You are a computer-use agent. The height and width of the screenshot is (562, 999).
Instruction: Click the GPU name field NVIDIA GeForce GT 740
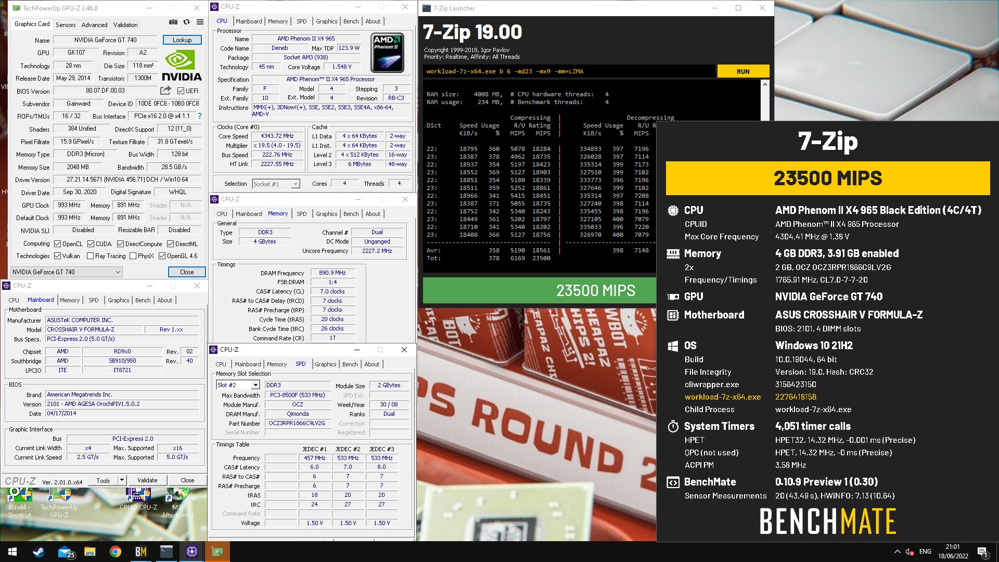(106, 40)
